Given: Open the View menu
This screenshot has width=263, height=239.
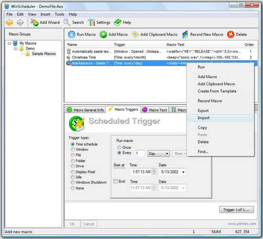Looking at the screenshot, I should [x=32, y=14].
